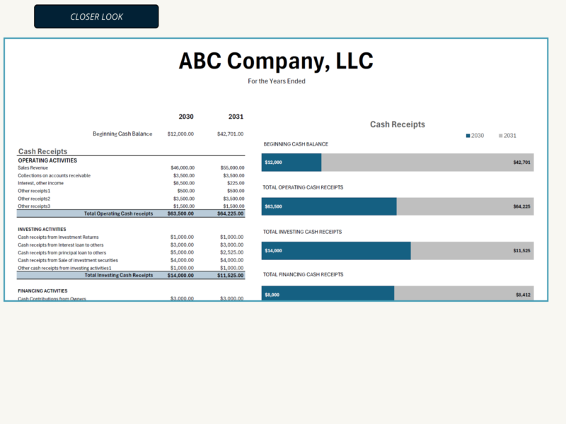Click the FINANCING ACTIVITIES heading
This screenshot has height=424, width=566.
pos(42,291)
